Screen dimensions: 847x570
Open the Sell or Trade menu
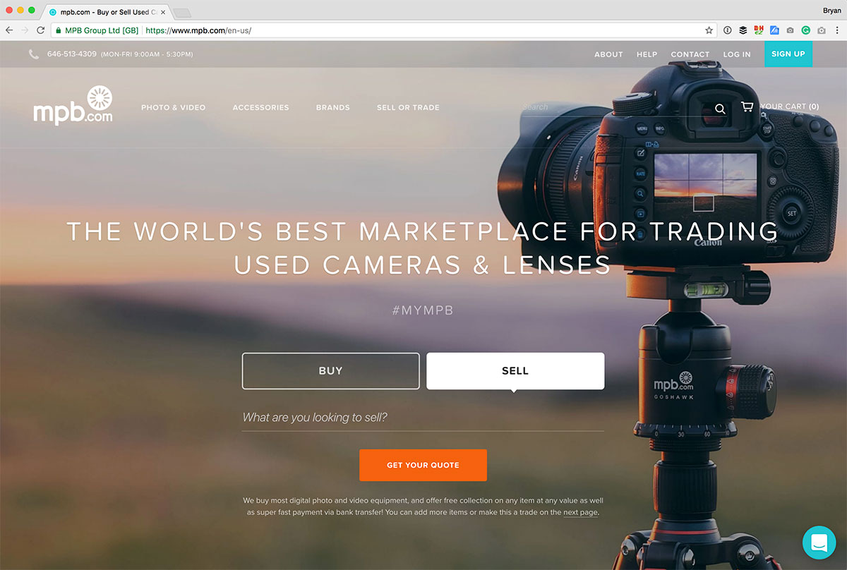click(408, 107)
